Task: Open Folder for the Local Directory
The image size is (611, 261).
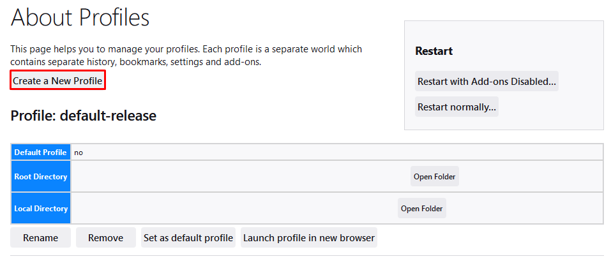Action: click(421, 209)
